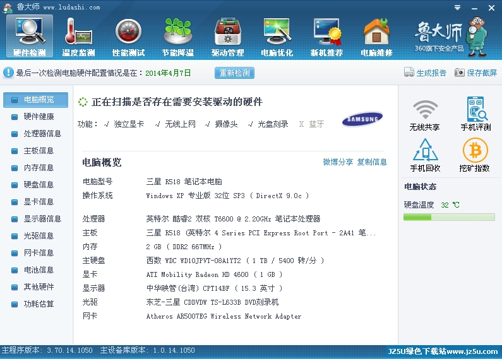This screenshot has width=502, height=359.
Task: Select 电脑概览 in the sidebar
Action: pyautogui.click(x=35, y=100)
